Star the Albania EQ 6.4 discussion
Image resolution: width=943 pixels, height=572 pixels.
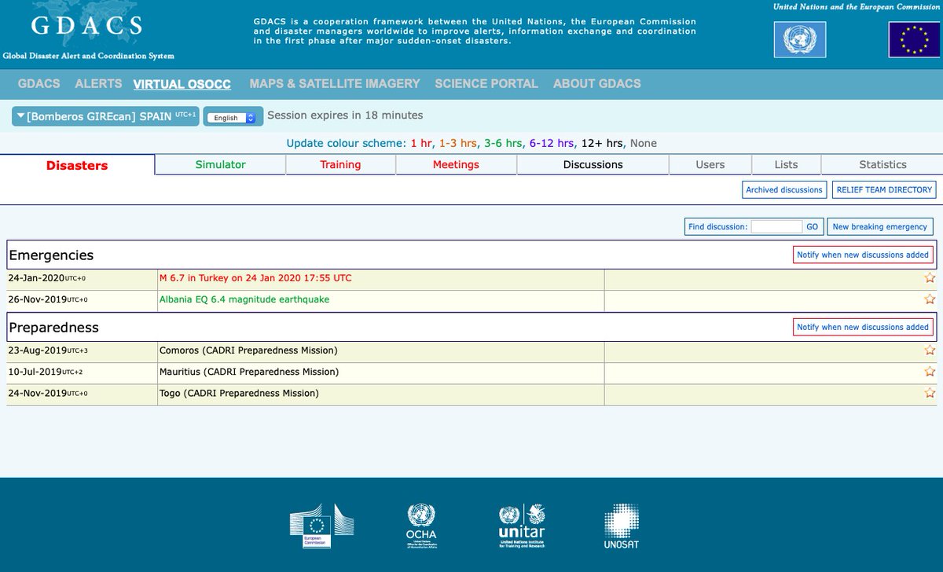[930, 299]
